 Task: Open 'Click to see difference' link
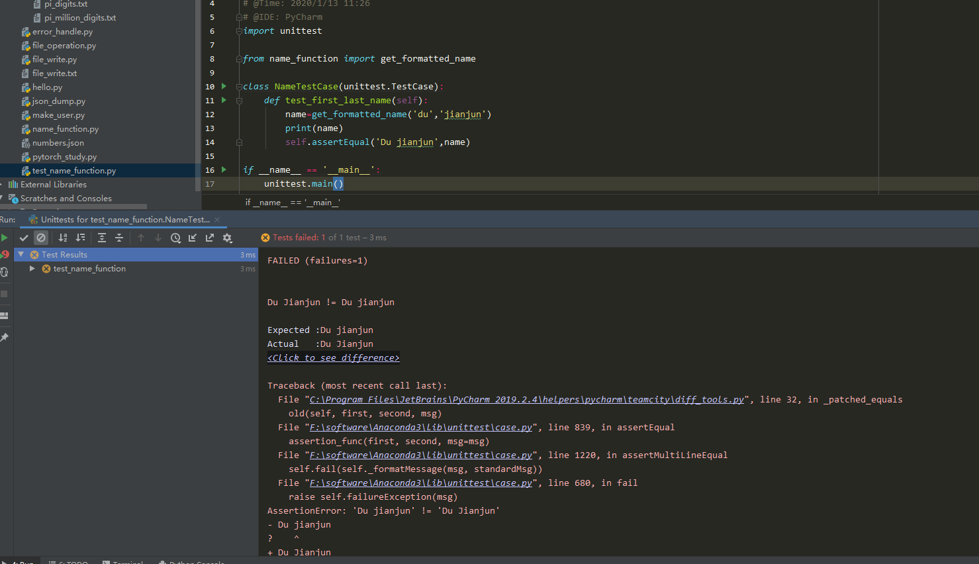334,357
